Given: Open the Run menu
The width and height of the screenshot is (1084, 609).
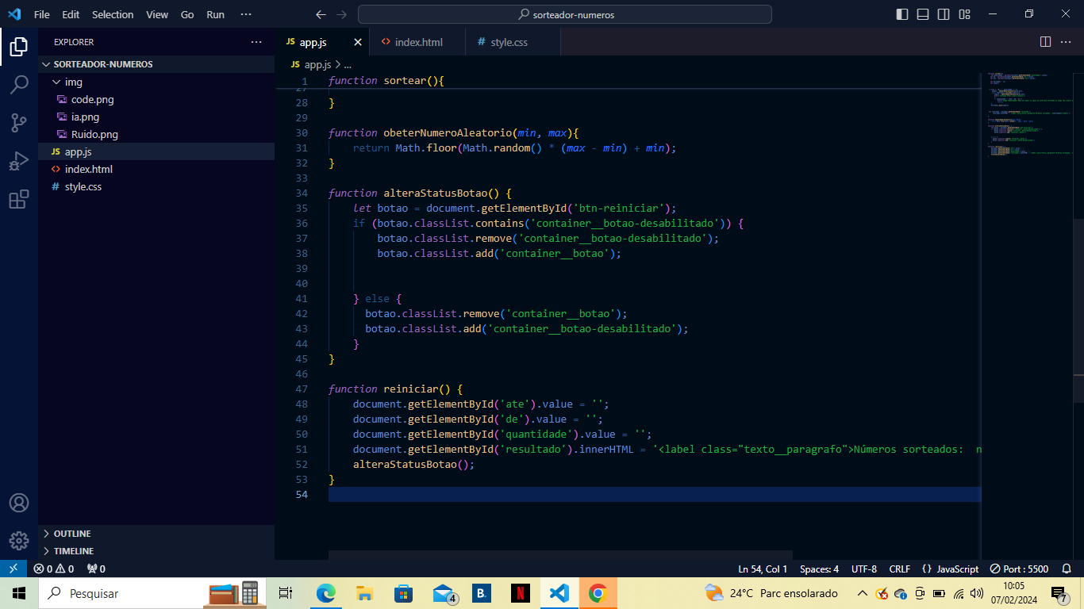Looking at the screenshot, I should [215, 14].
